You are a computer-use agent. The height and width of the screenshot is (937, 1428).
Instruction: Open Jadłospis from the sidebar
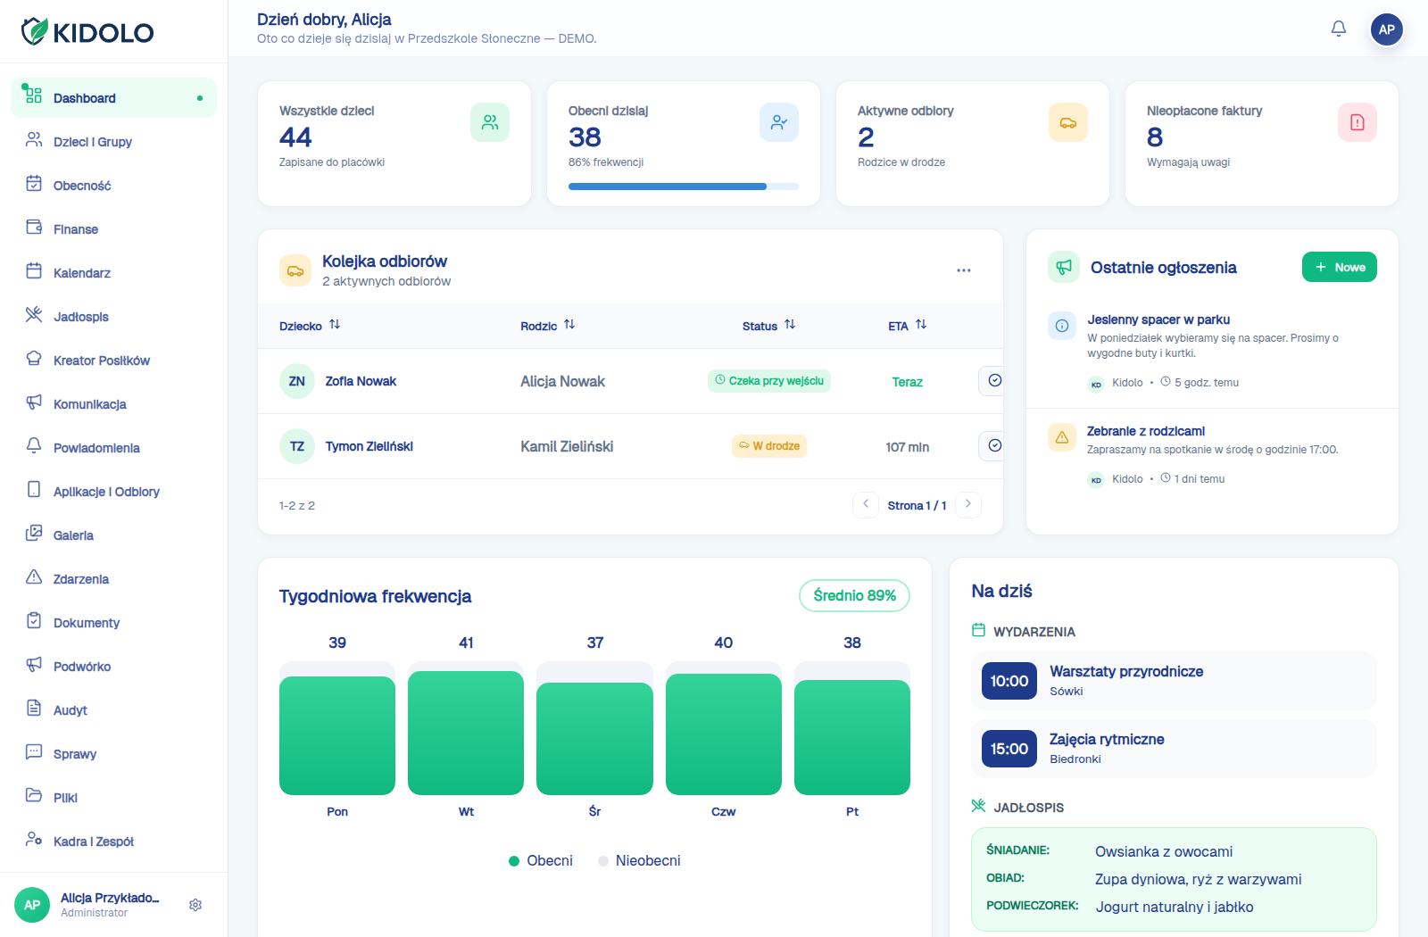coord(113,317)
